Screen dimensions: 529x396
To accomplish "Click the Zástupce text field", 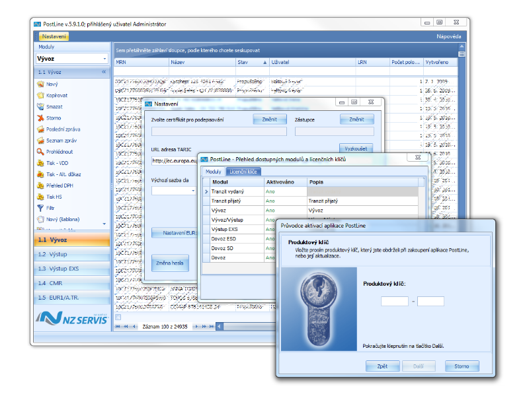I will coord(335,131).
